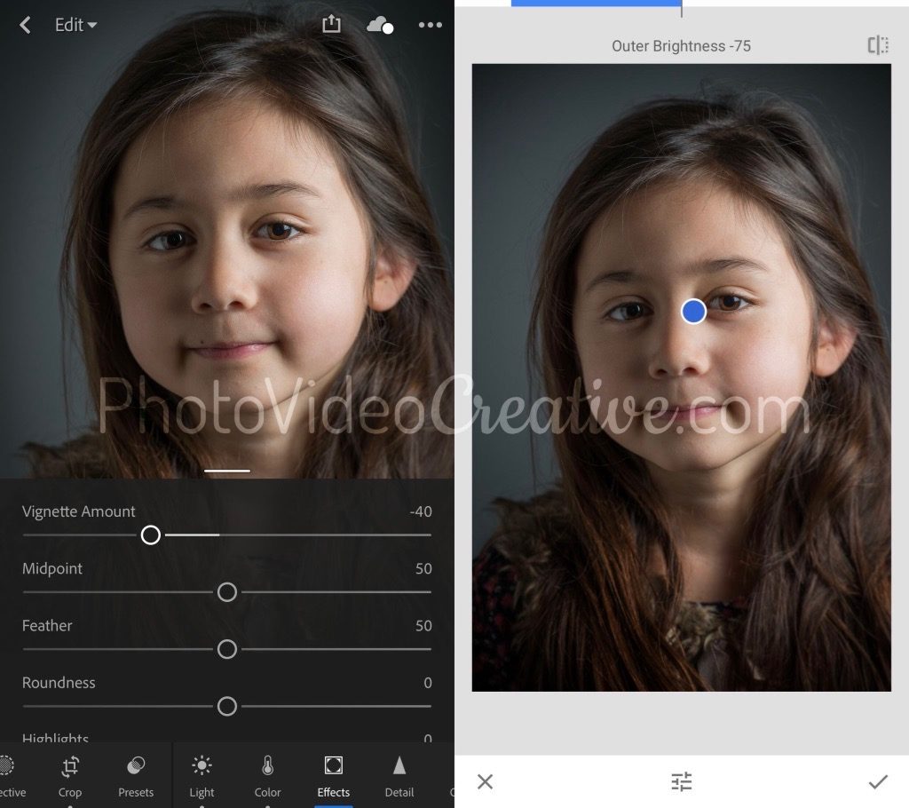
Task: Tap the share/export icon
Action: coord(331,25)
